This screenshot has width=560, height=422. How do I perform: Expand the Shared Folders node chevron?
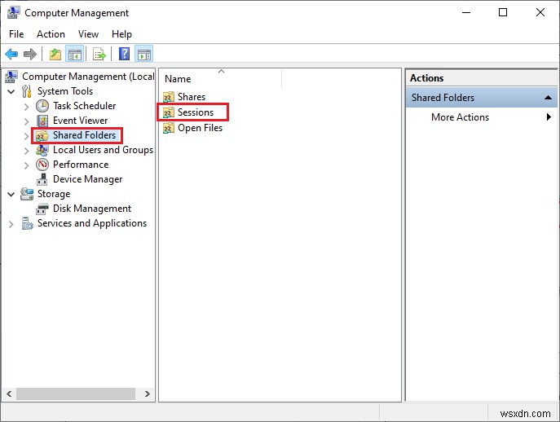[26, 136]
